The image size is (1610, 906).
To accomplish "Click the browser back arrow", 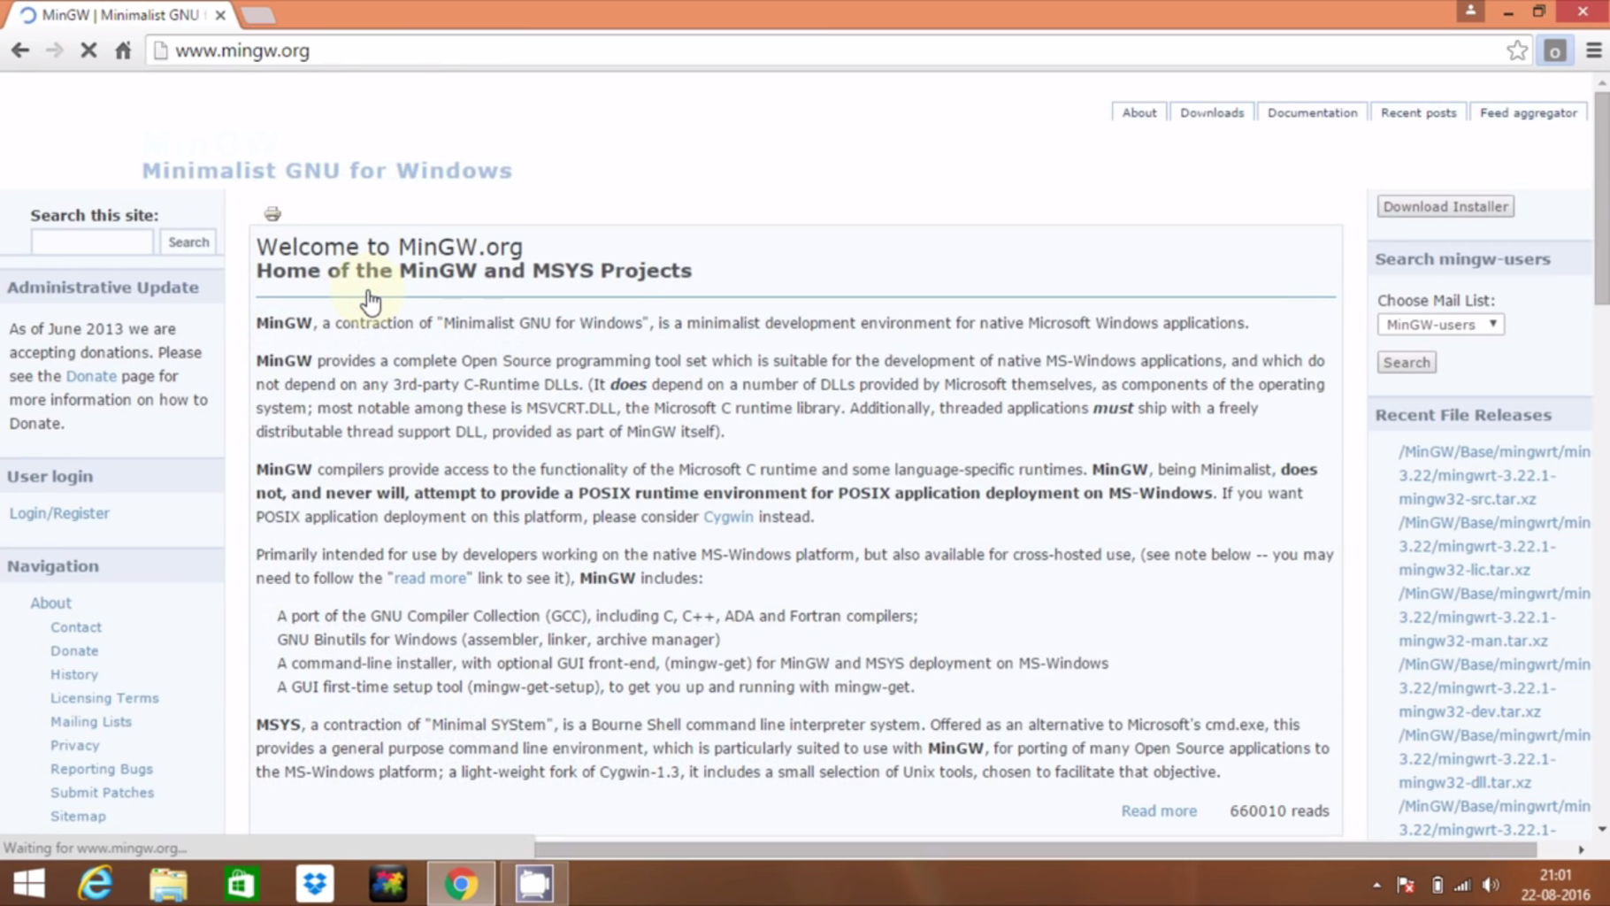I will 20,50.
